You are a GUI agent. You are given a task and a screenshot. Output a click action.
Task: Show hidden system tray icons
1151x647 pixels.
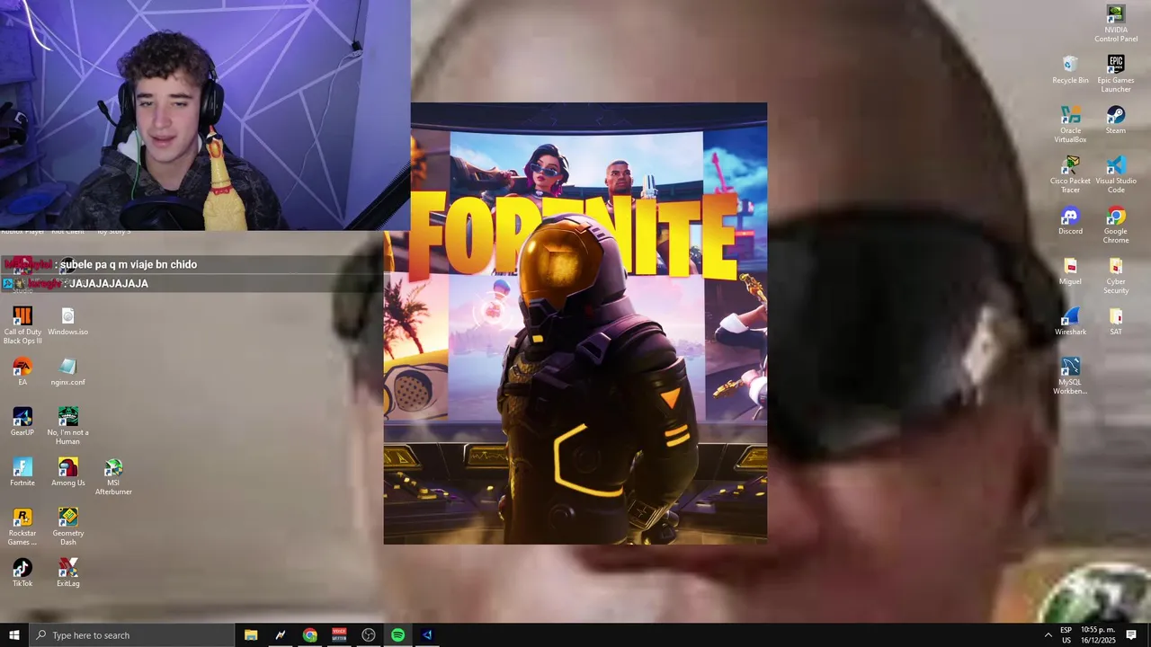[x=1048, y=635]
